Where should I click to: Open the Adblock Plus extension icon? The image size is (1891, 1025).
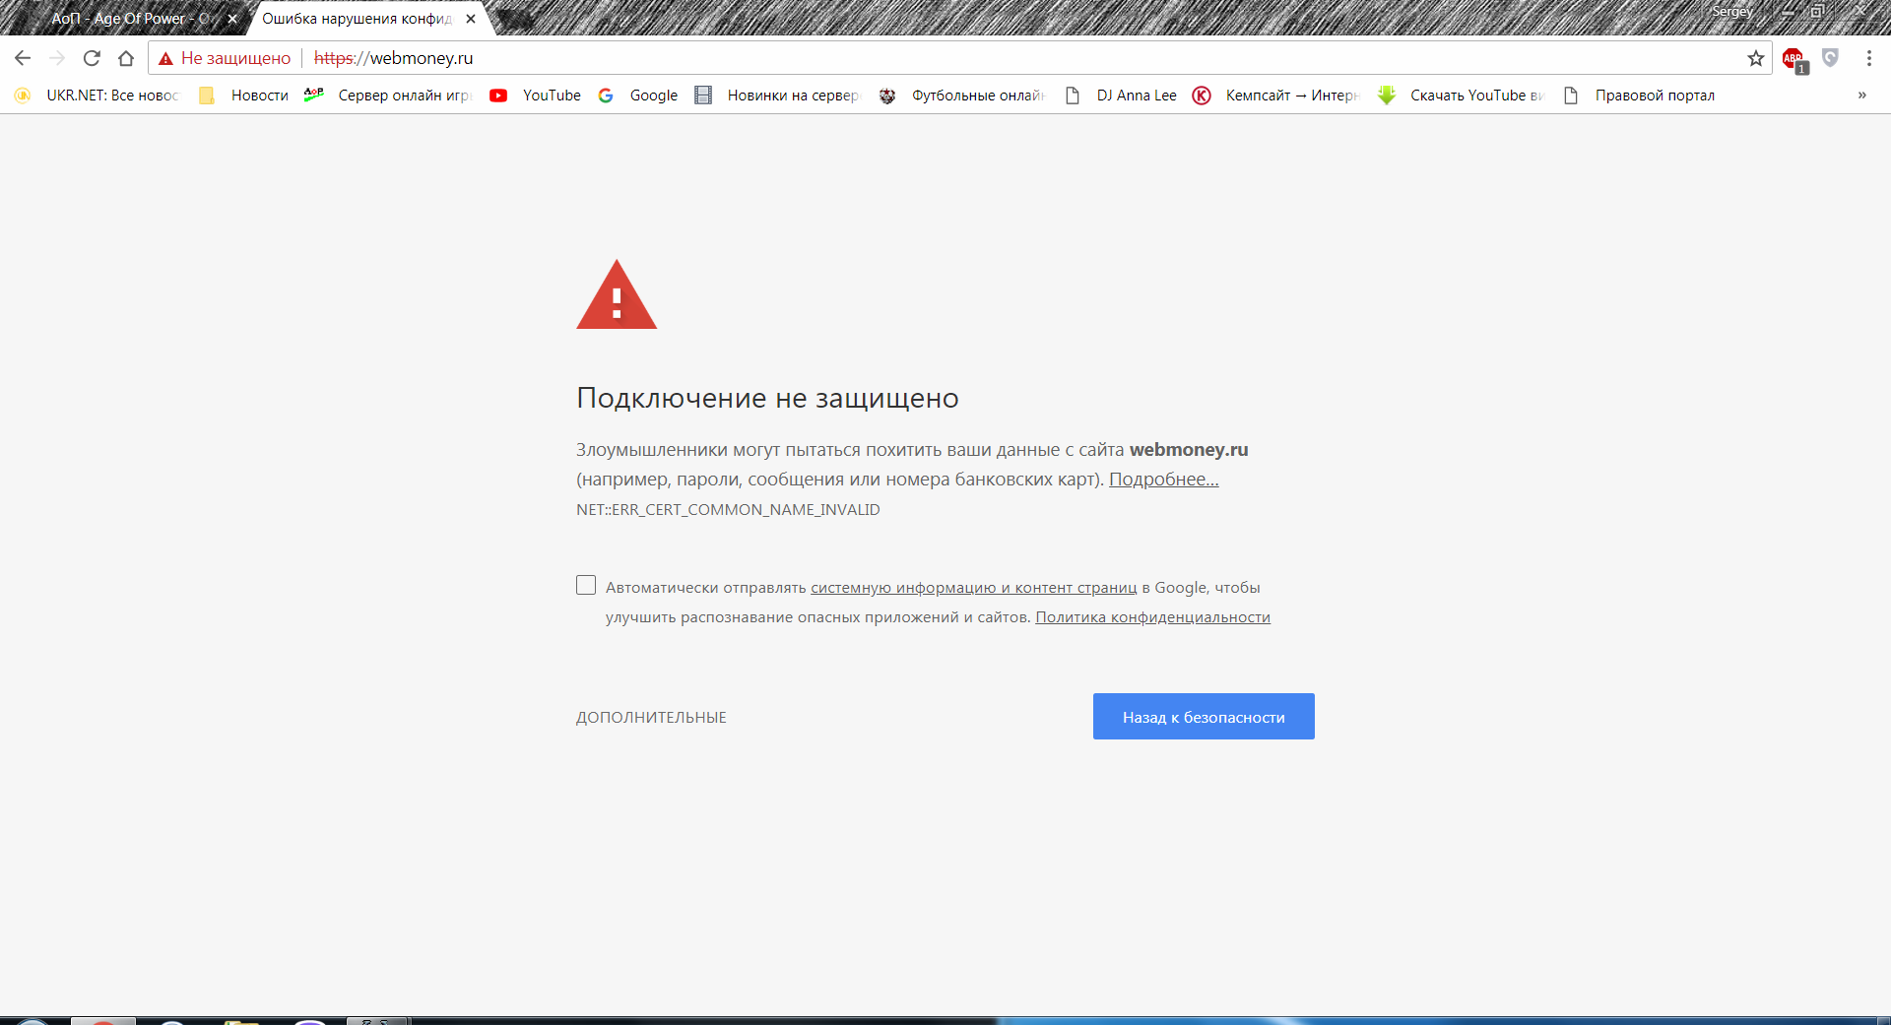tap(1793, 59)
